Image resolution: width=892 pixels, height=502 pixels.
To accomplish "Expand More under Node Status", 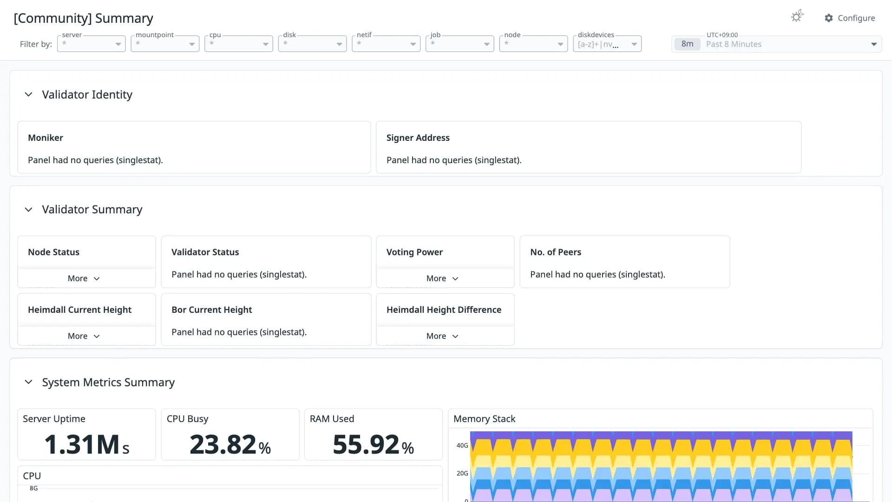I will (84, 278).
